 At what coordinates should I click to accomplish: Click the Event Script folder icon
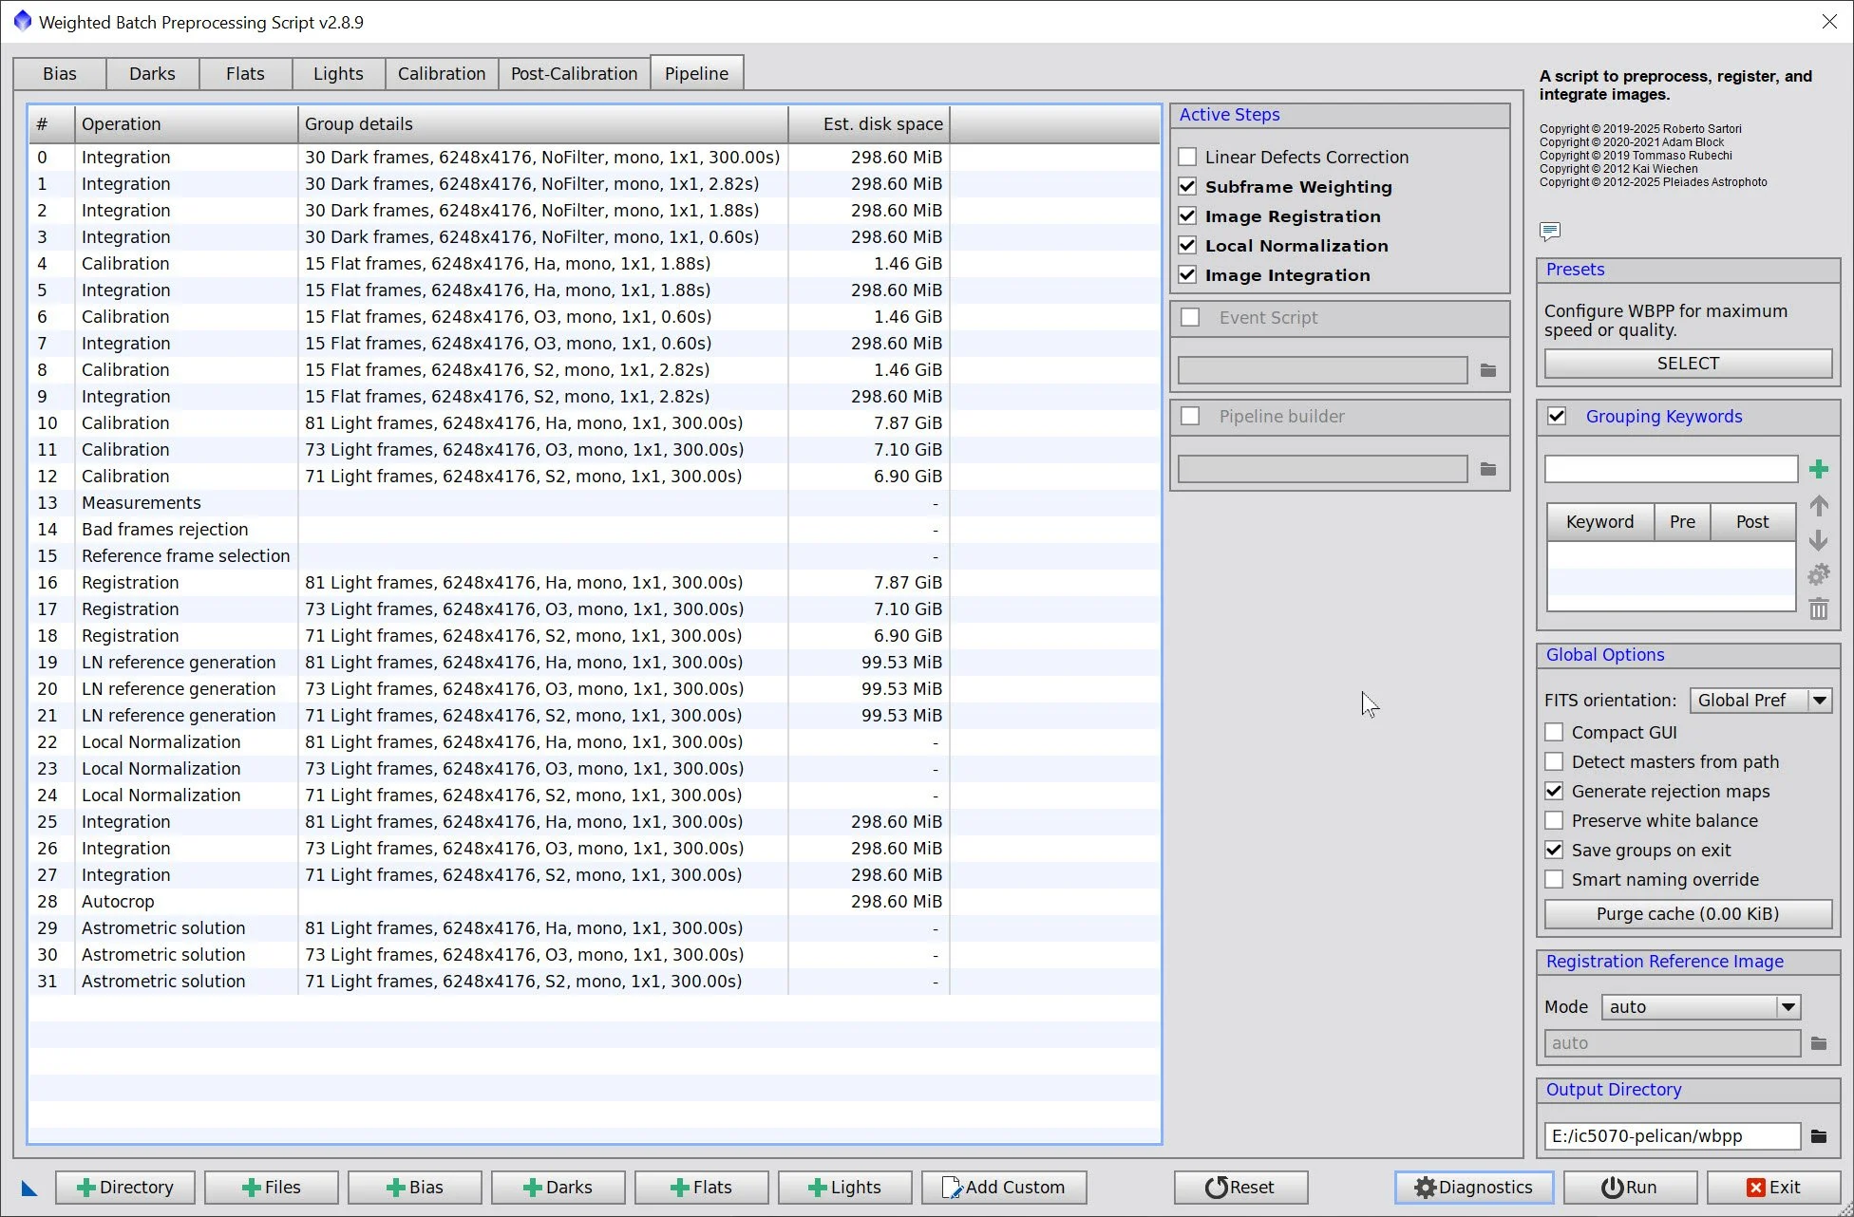click(1487, 370)
